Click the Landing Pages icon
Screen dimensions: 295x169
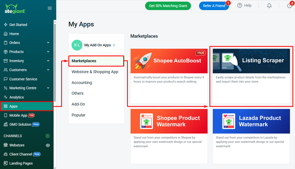tap(6, 163)
